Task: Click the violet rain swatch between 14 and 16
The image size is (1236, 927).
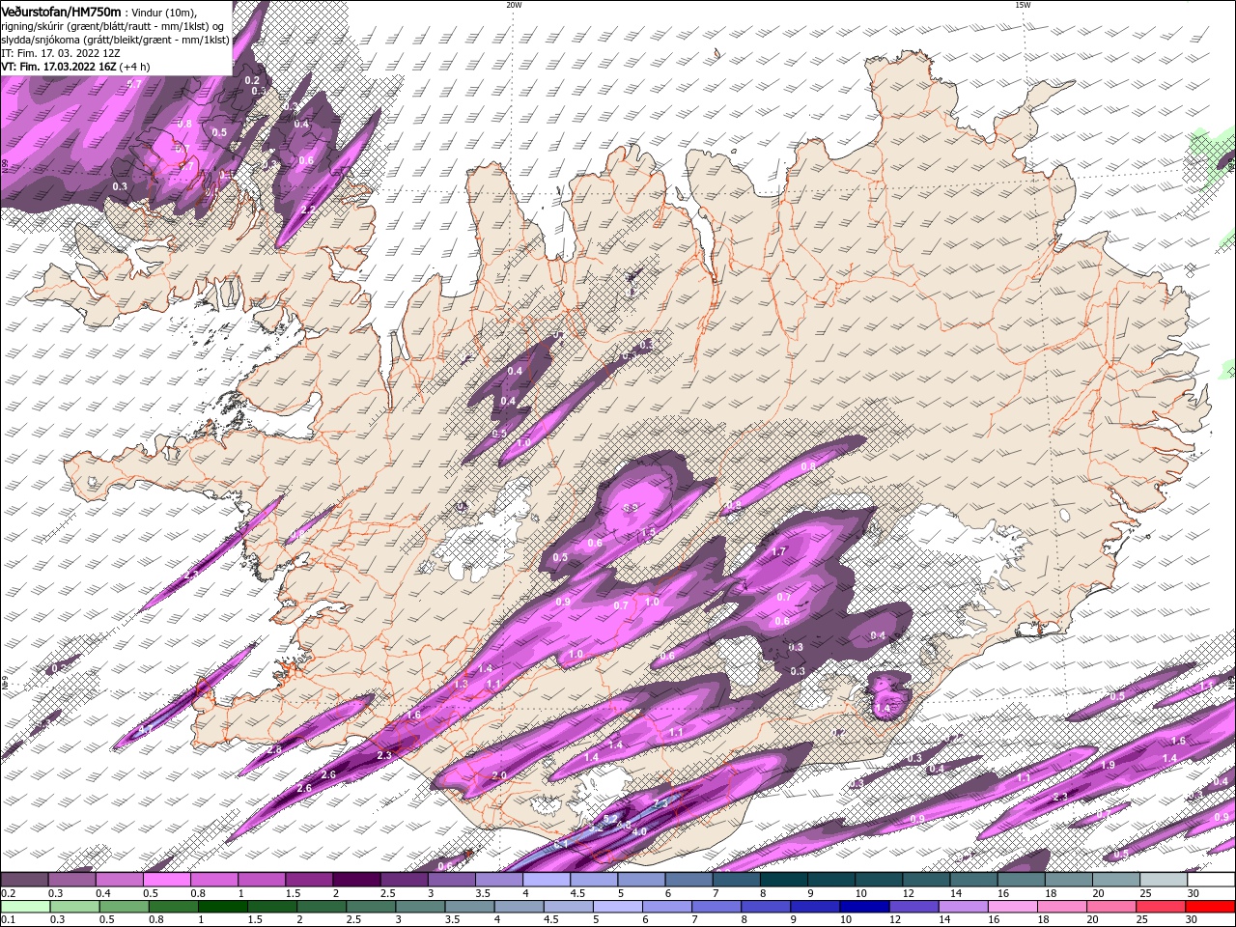Action: click(963, 907)
